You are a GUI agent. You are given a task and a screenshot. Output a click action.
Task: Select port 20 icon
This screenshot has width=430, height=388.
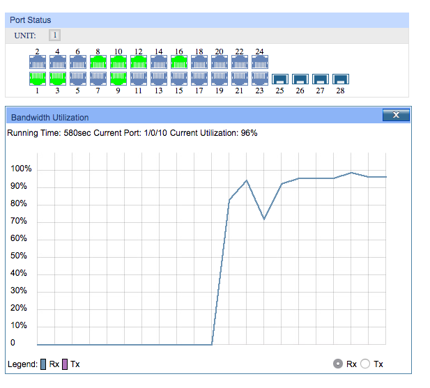(220, 62)
